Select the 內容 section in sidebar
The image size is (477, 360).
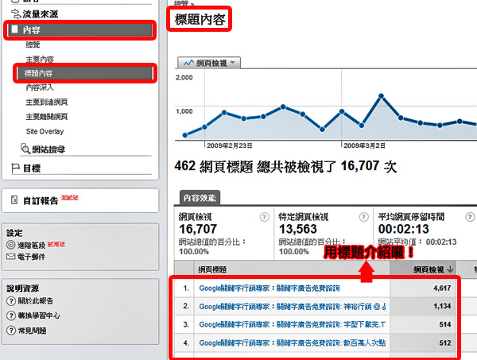click(79, 29)
